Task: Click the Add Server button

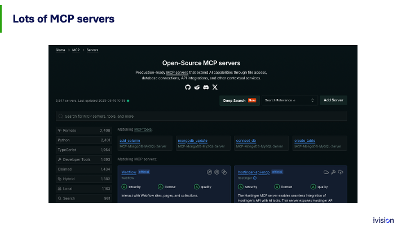Action: pos(333,100)
